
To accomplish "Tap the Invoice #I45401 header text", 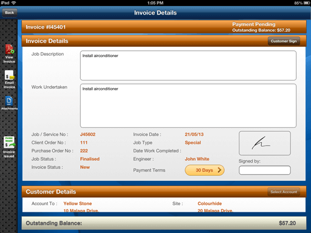I will point(46,27).
